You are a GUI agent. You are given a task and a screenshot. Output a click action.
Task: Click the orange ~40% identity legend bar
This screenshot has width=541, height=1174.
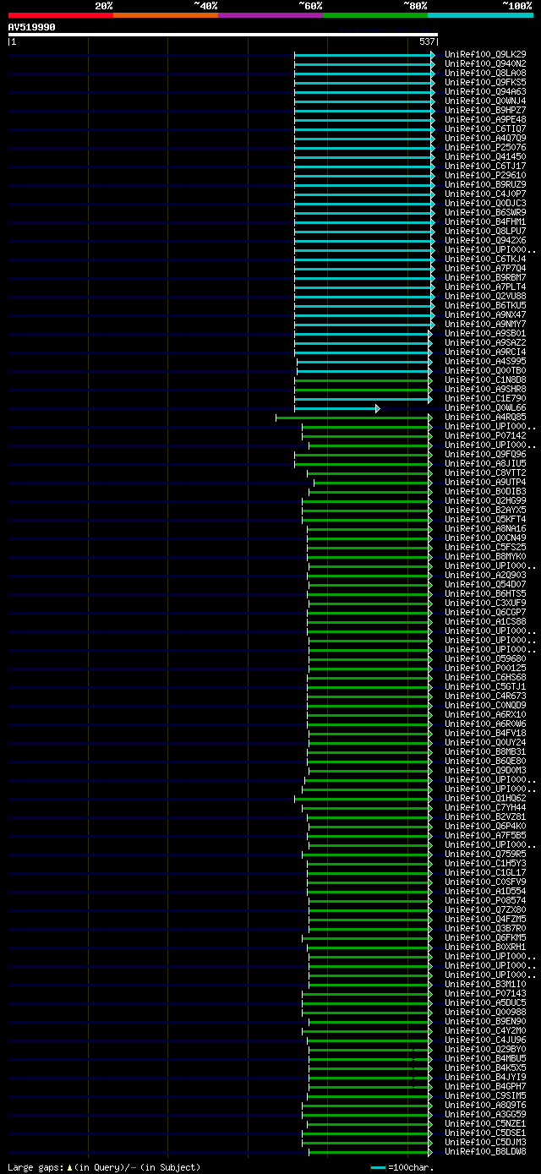(x=166, y=15)
